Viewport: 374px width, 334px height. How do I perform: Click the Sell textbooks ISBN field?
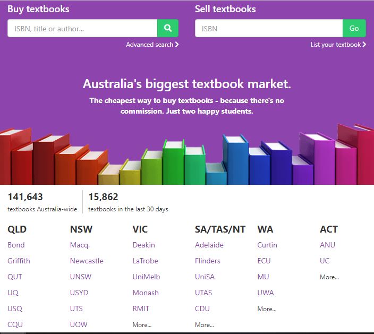(x=268, y=29)
